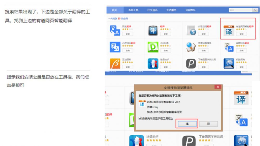Image resolution: width=260 pixels, height=146 pixels.
Task: Open the green 小D词典 app icon
Action: [153, 47]
